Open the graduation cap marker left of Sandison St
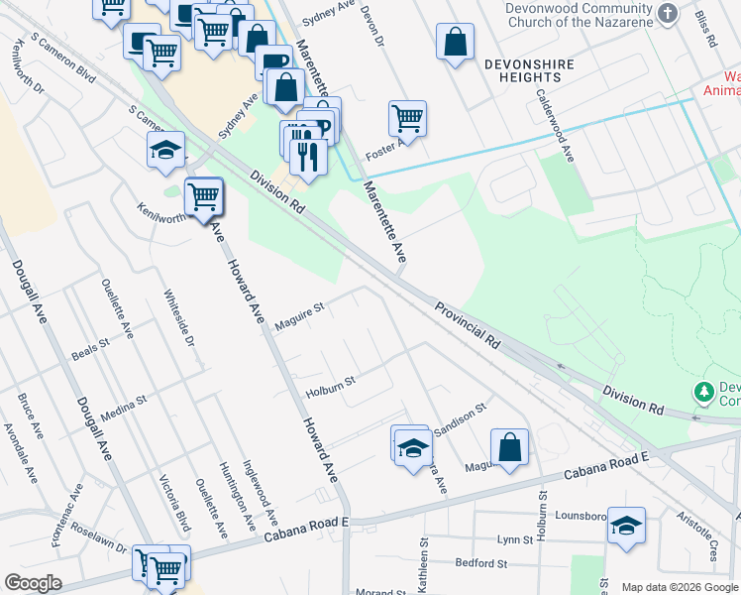 point(413,449)
